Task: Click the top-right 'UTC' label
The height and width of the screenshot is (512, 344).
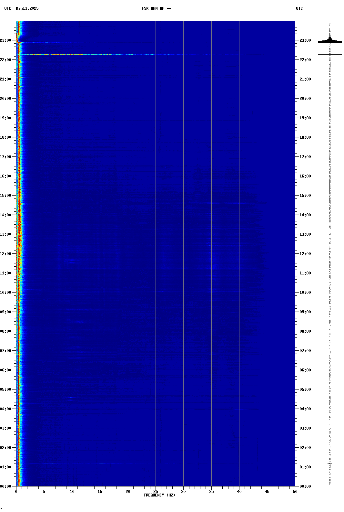Action: (x=299, y=8)
